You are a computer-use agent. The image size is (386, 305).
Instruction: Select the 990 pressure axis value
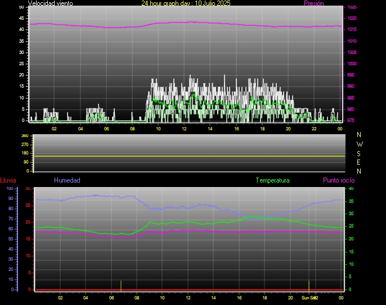[x=351, y=87]
